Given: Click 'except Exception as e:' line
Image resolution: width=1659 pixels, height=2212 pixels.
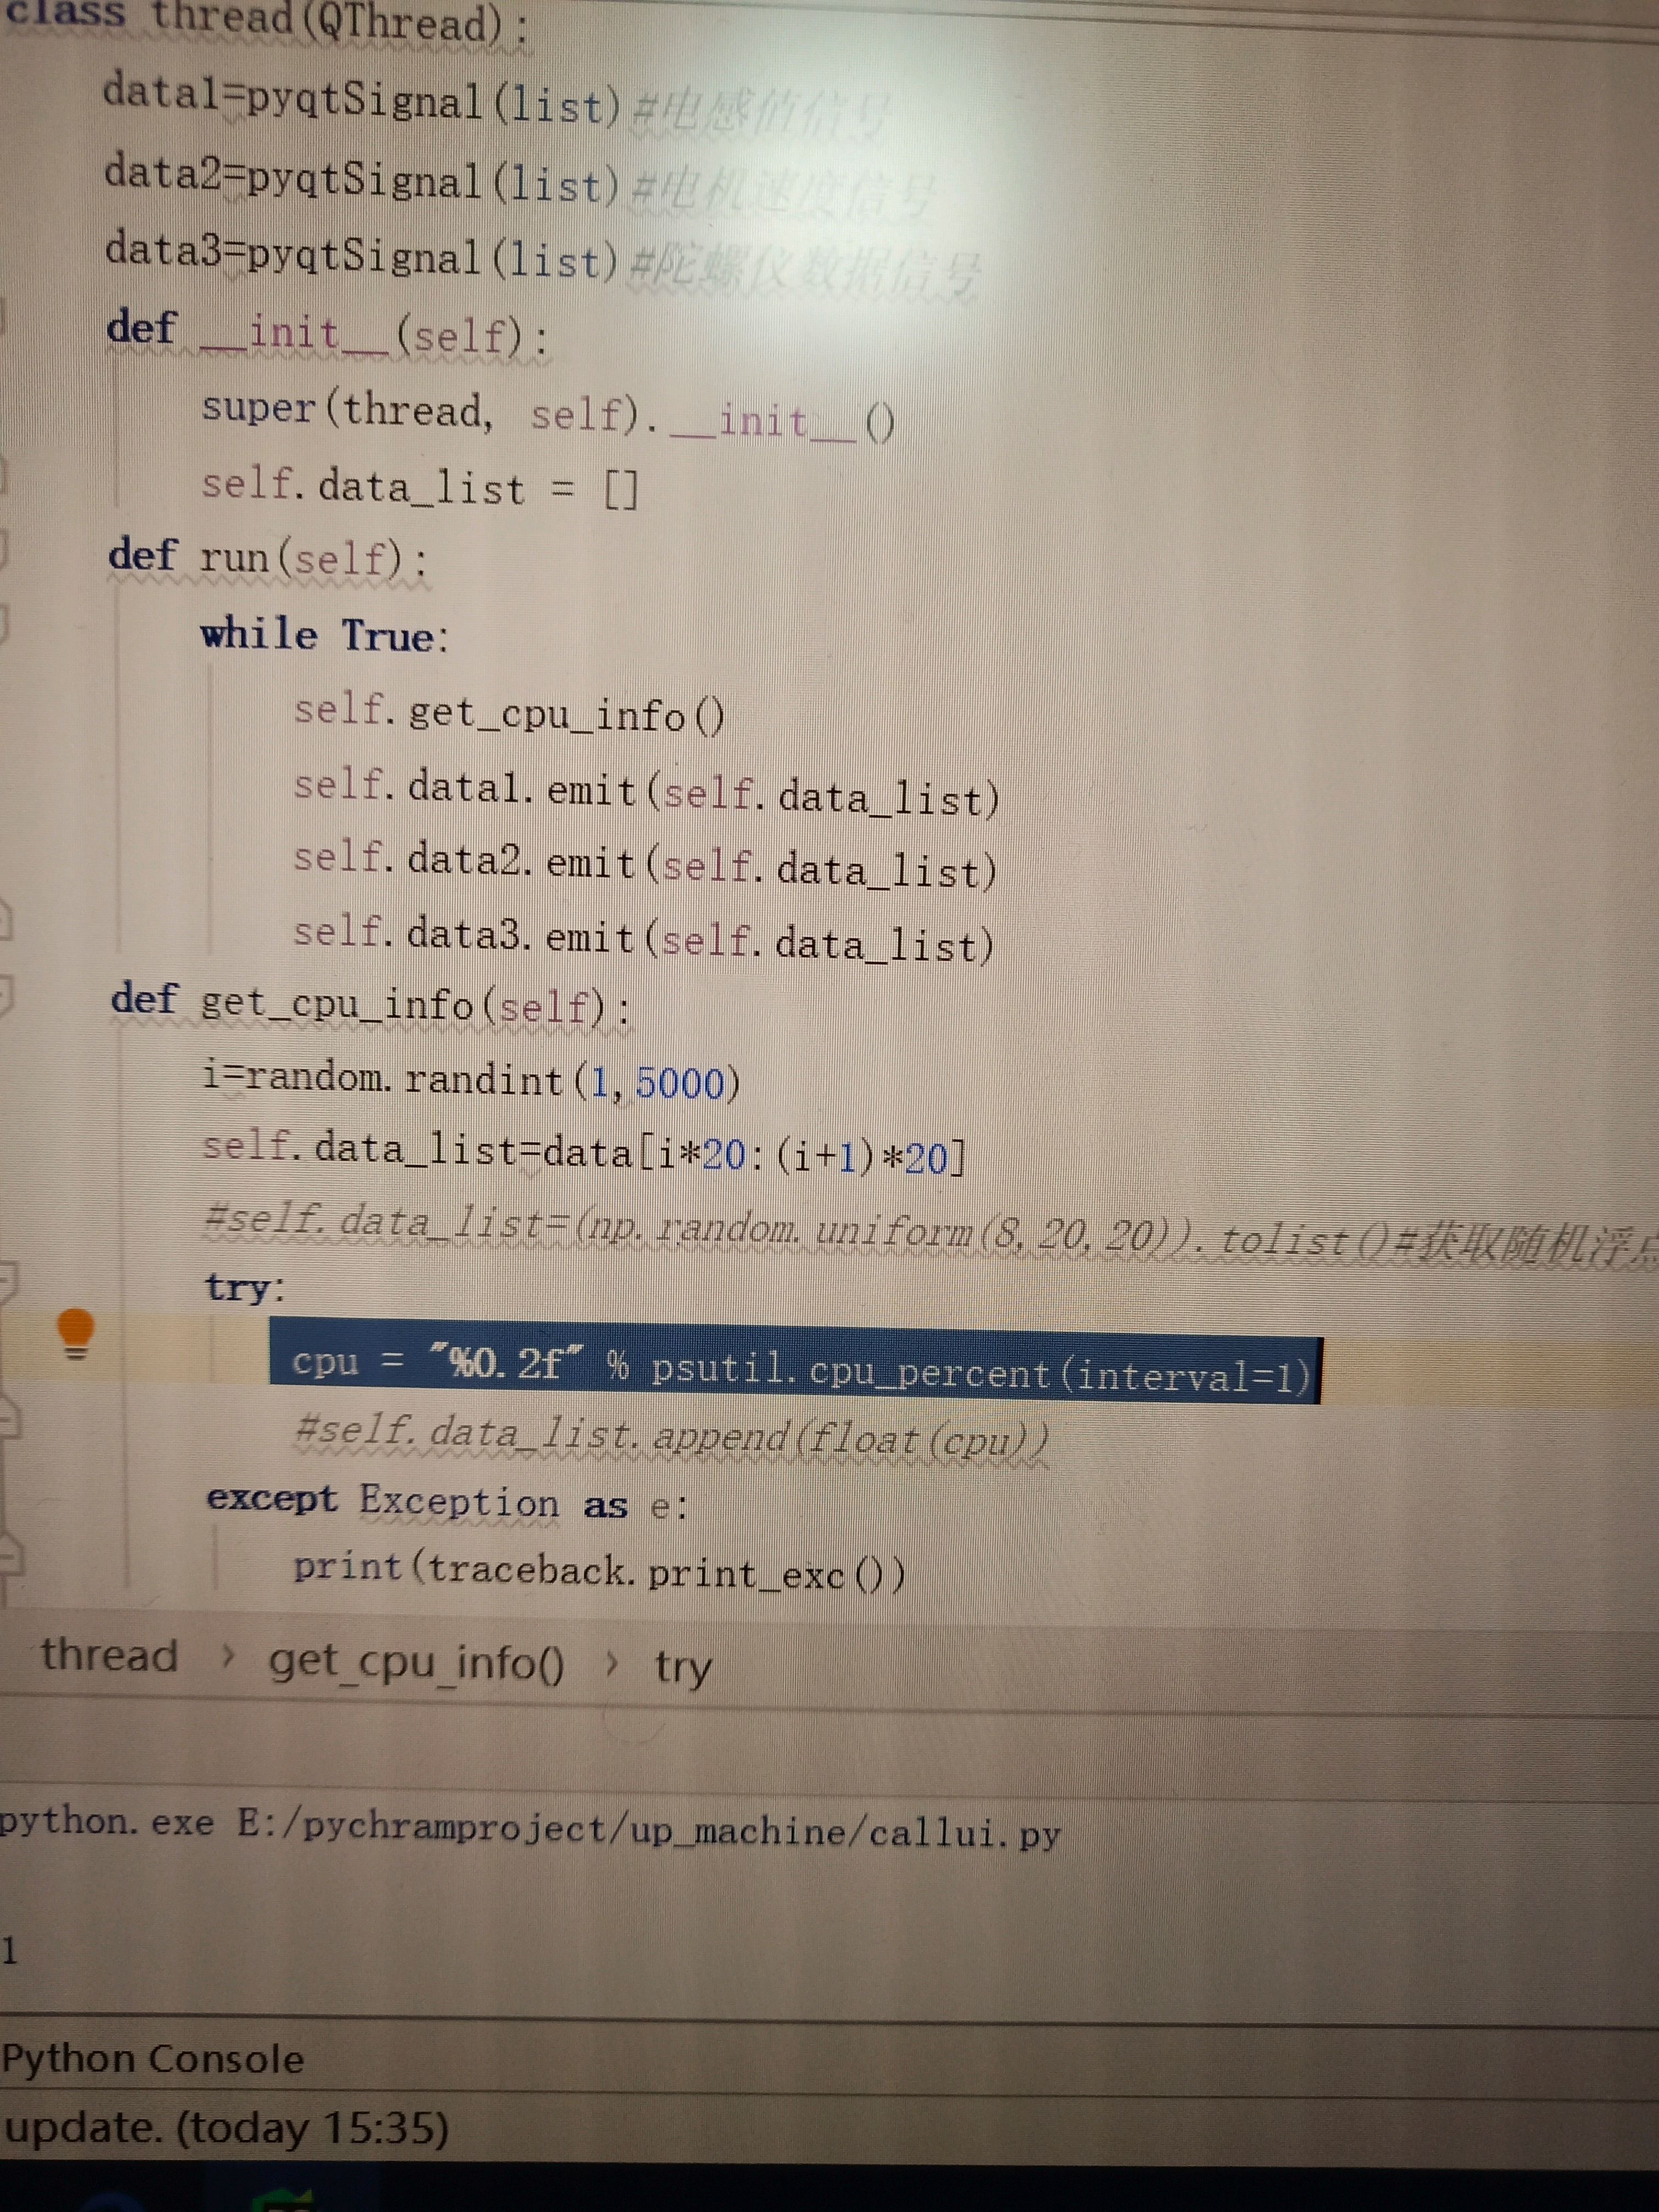Looking at the screenshot, I should [x=448, y=1502].
